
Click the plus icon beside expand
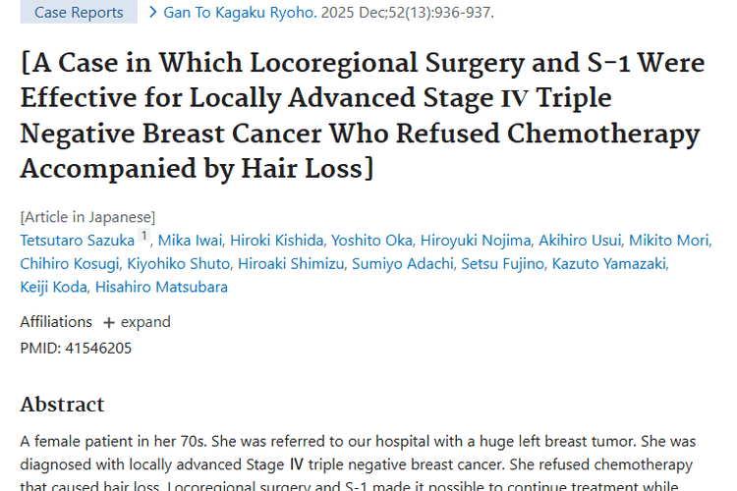click(x=109, y=322)
